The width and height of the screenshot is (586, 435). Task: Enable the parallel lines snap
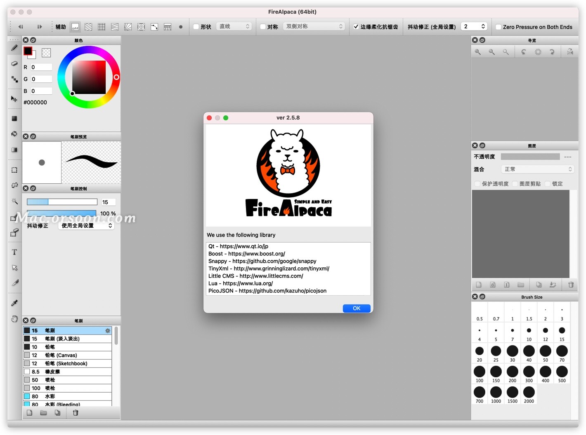click(x=88, y=27)
